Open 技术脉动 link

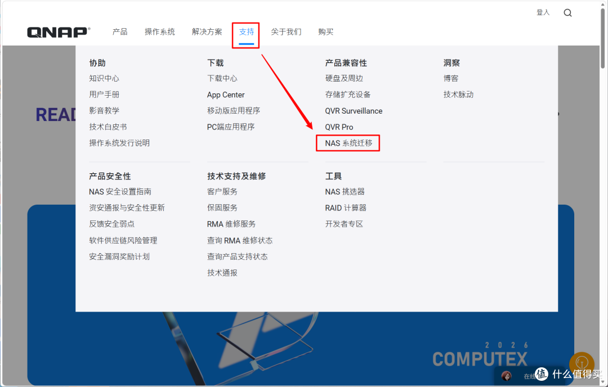(x=458, y=94)
